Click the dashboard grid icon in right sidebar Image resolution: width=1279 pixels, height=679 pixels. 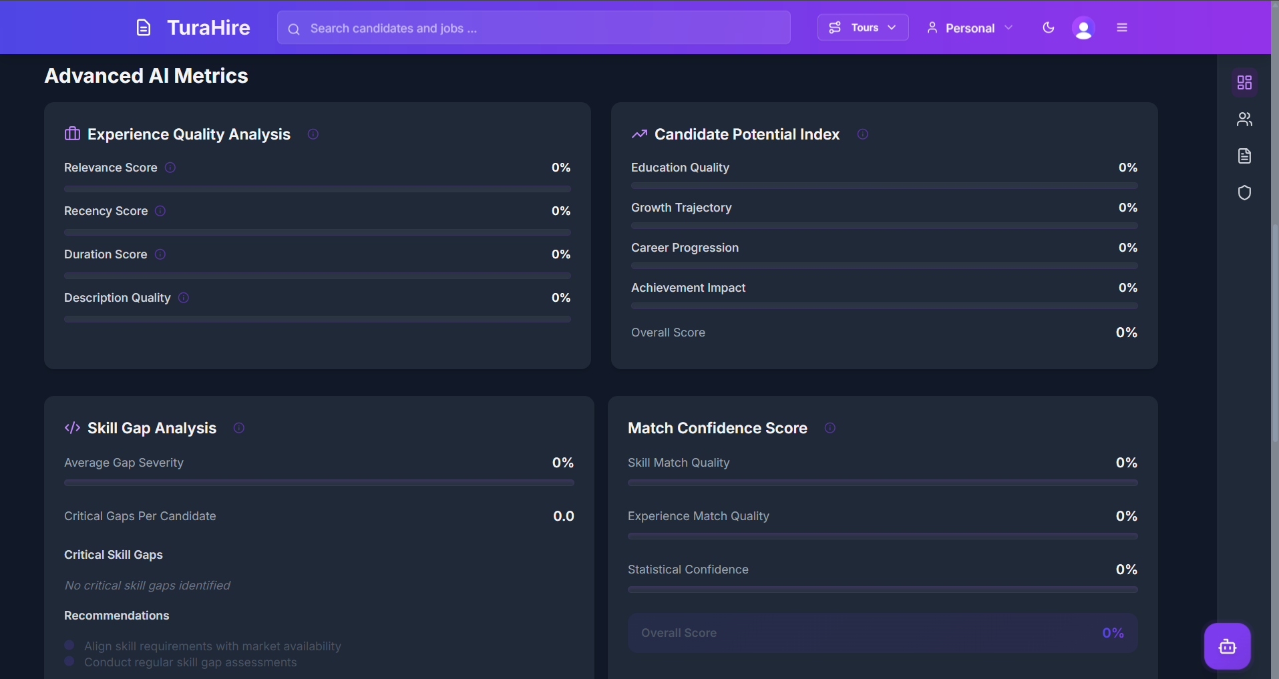click(x=1244, y=82)
